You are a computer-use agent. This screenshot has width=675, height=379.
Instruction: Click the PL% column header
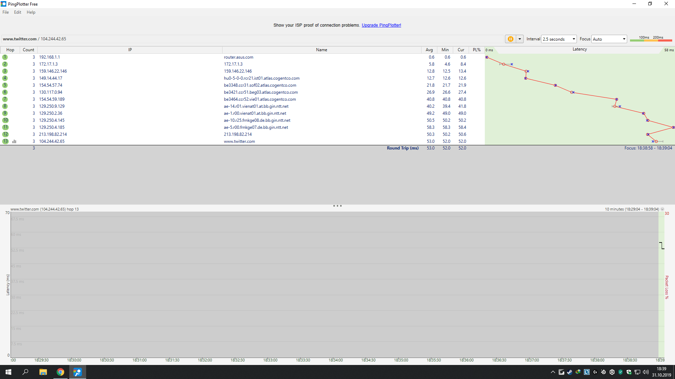click(476, 50)
